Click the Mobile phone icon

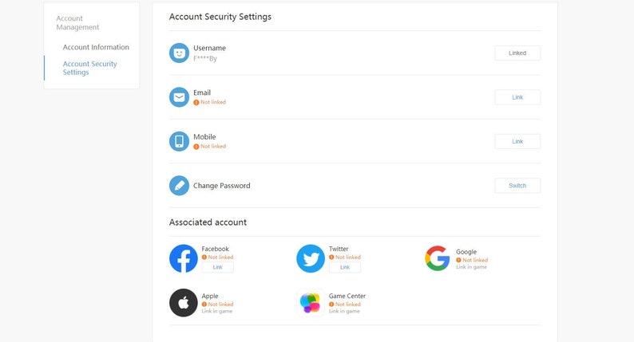tap(179, 141)
